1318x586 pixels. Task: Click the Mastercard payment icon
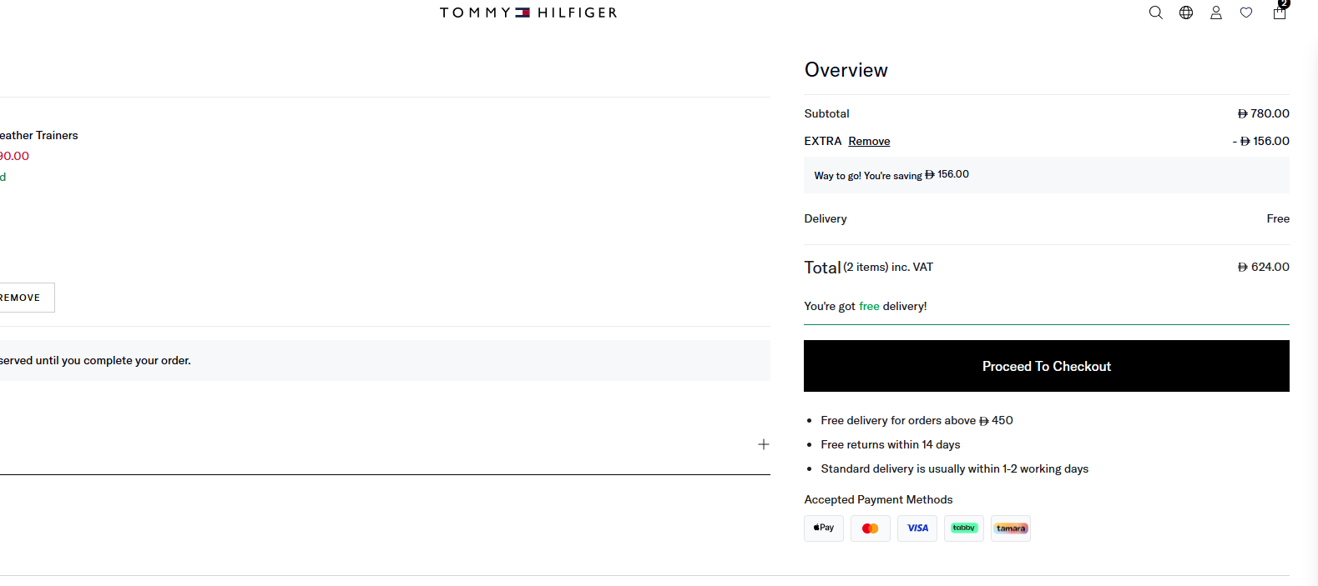[871, 528]
